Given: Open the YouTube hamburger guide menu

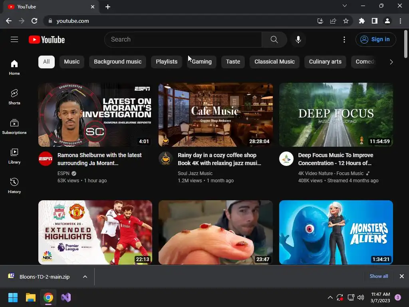Looking at the screenshot, I should [x=14, y=40].
